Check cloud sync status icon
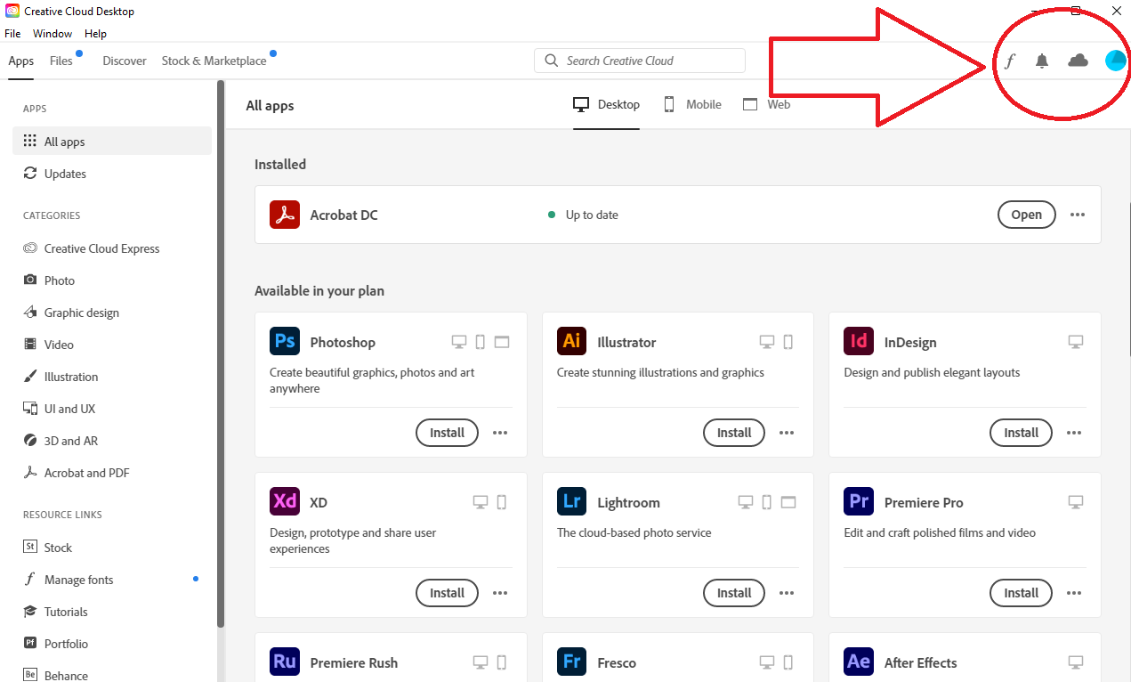The height and width of the screenshot is (682, 1131). (x=1078, y=61)
